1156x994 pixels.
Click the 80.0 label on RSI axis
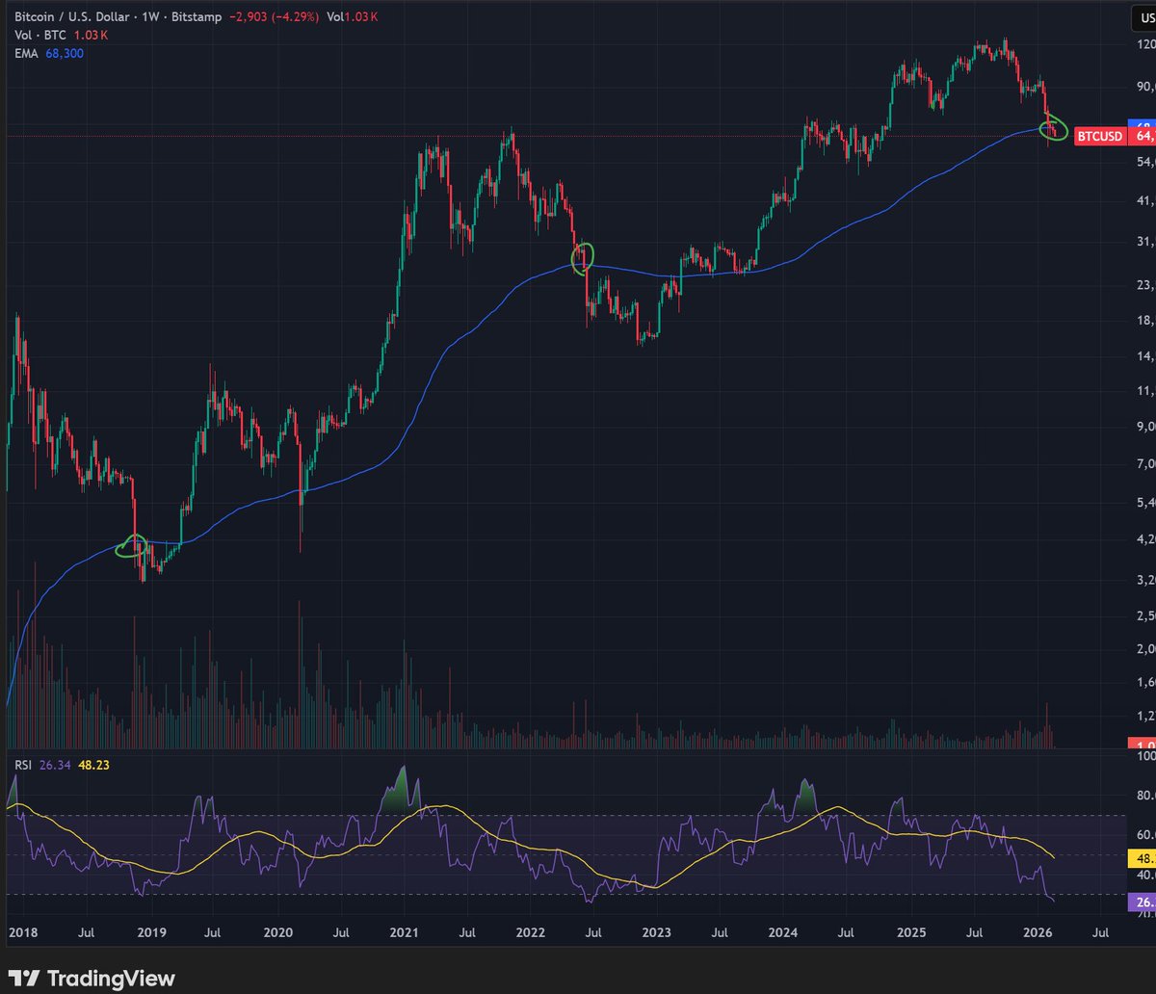[1146, 796]
